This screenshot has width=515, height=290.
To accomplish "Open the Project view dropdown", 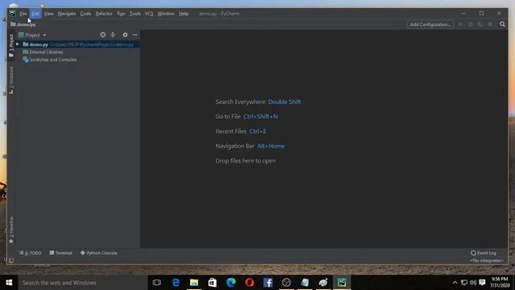I will pyautogui.click(x=32, y=35).
